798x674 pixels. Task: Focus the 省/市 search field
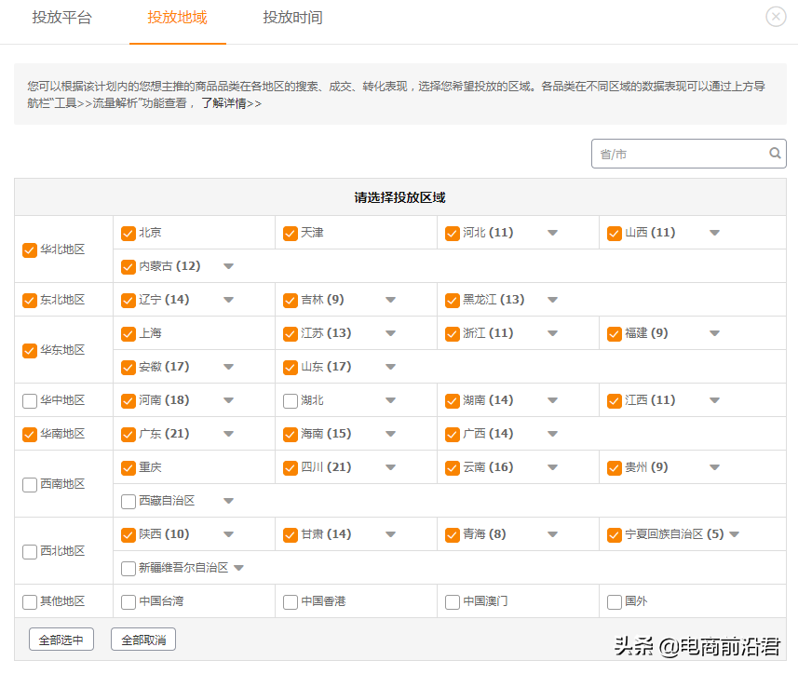coord(678,154)
